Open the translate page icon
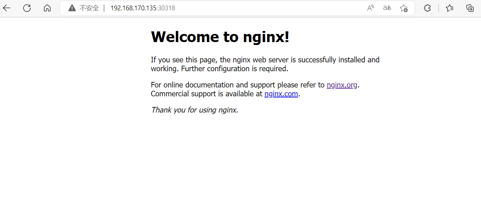The image size is (481, 200). point(387,8)
